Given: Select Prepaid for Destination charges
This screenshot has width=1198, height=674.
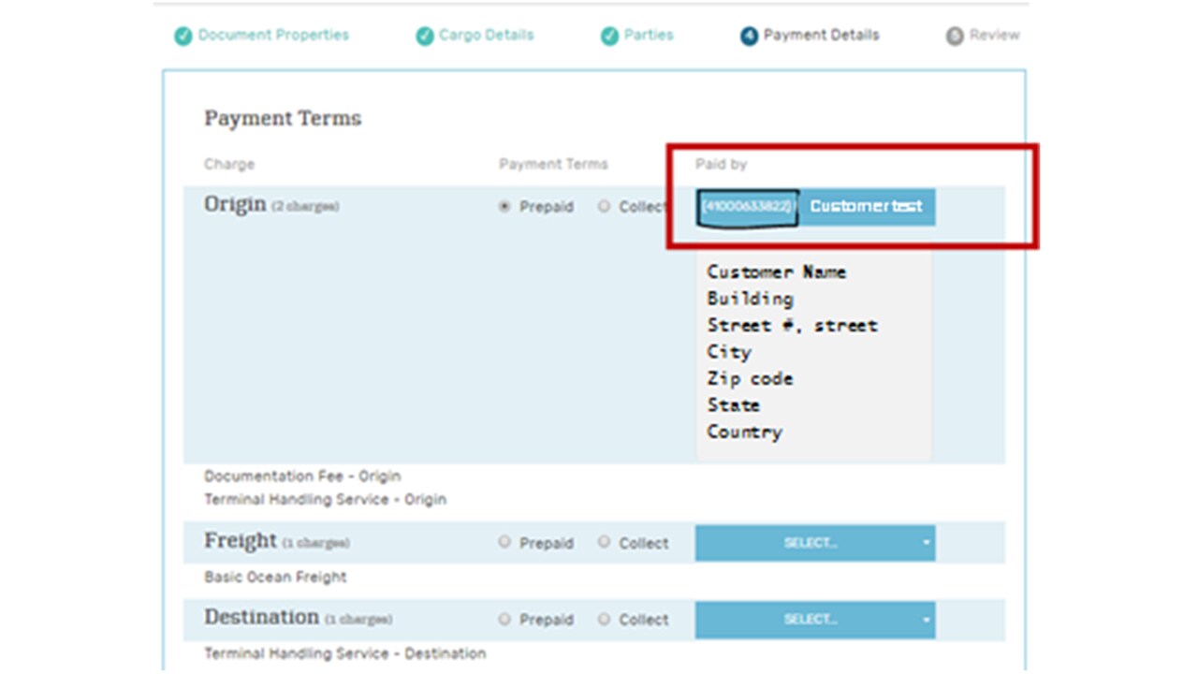Looking at the screenshot, I should 504,619.
